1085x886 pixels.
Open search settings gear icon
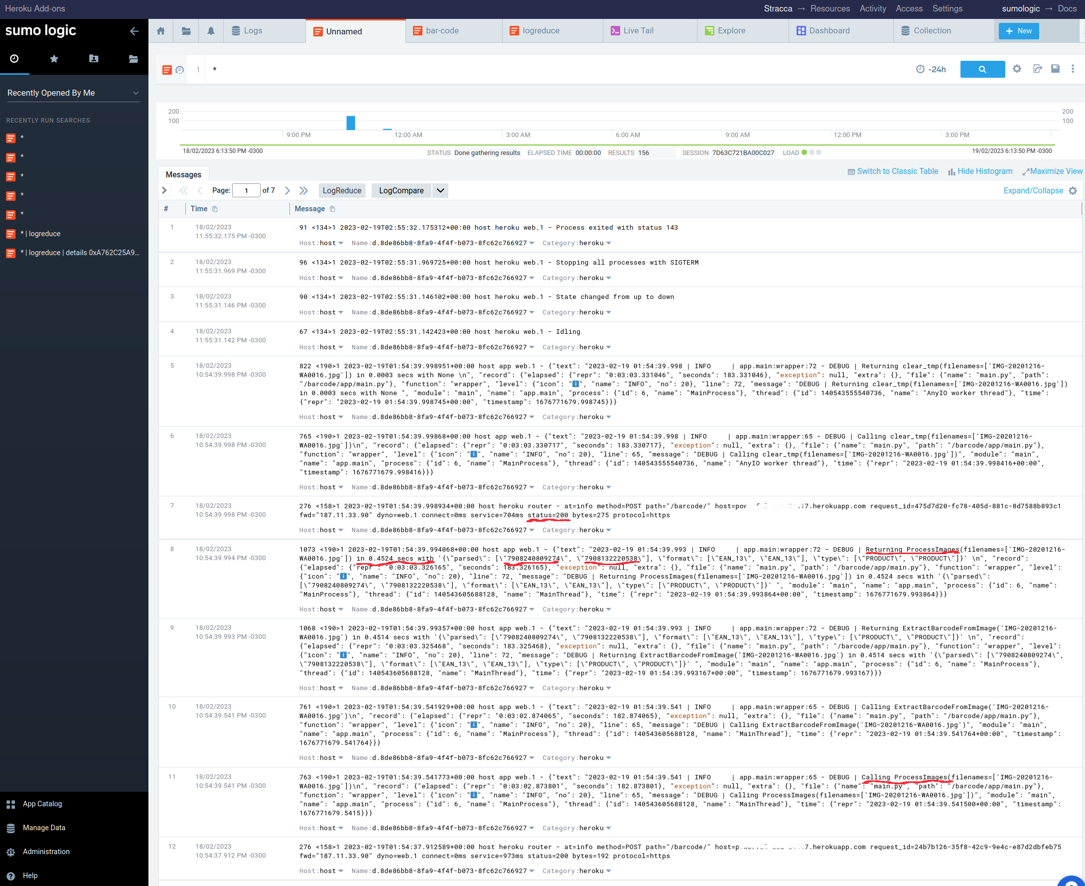[1017, 69]
